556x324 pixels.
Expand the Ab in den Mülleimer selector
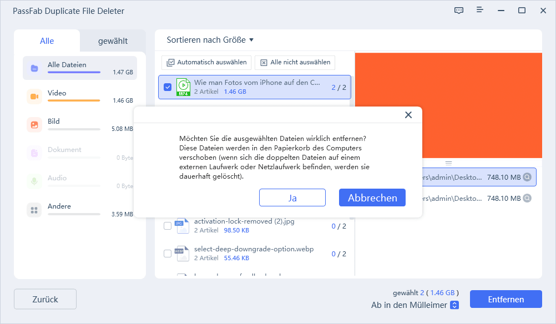[454, 305]
